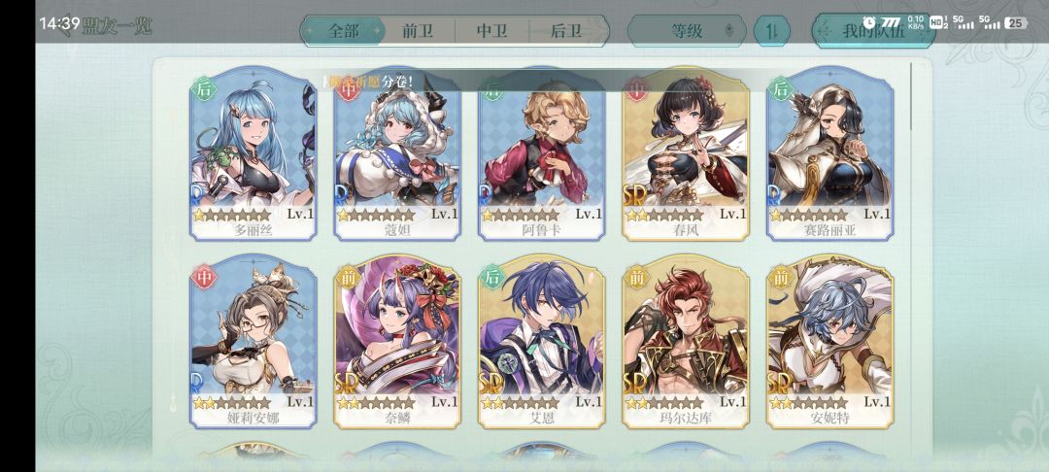Switch to the 全部 tab
The width and height of the screenshot is (1049, 472).
343,31
